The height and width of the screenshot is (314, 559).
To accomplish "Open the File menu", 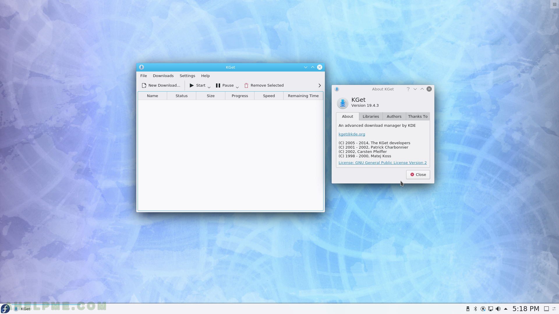I will 144,76.
